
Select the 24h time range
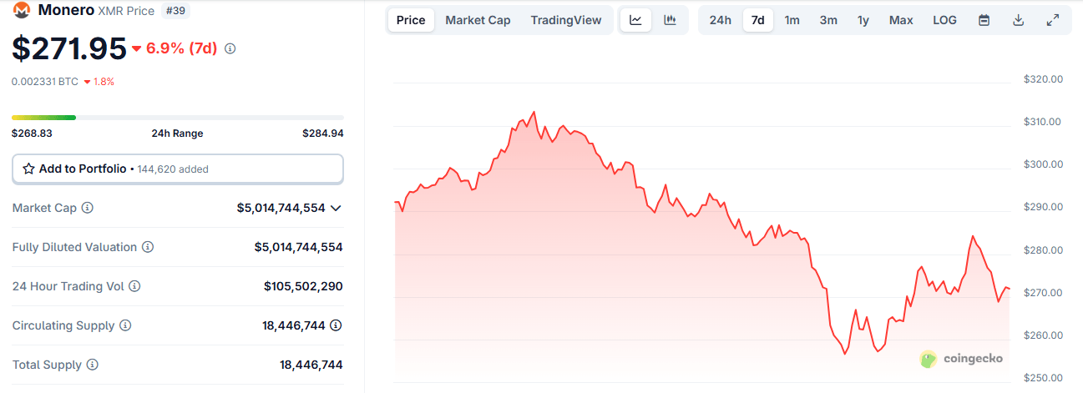tap(720, 20)
